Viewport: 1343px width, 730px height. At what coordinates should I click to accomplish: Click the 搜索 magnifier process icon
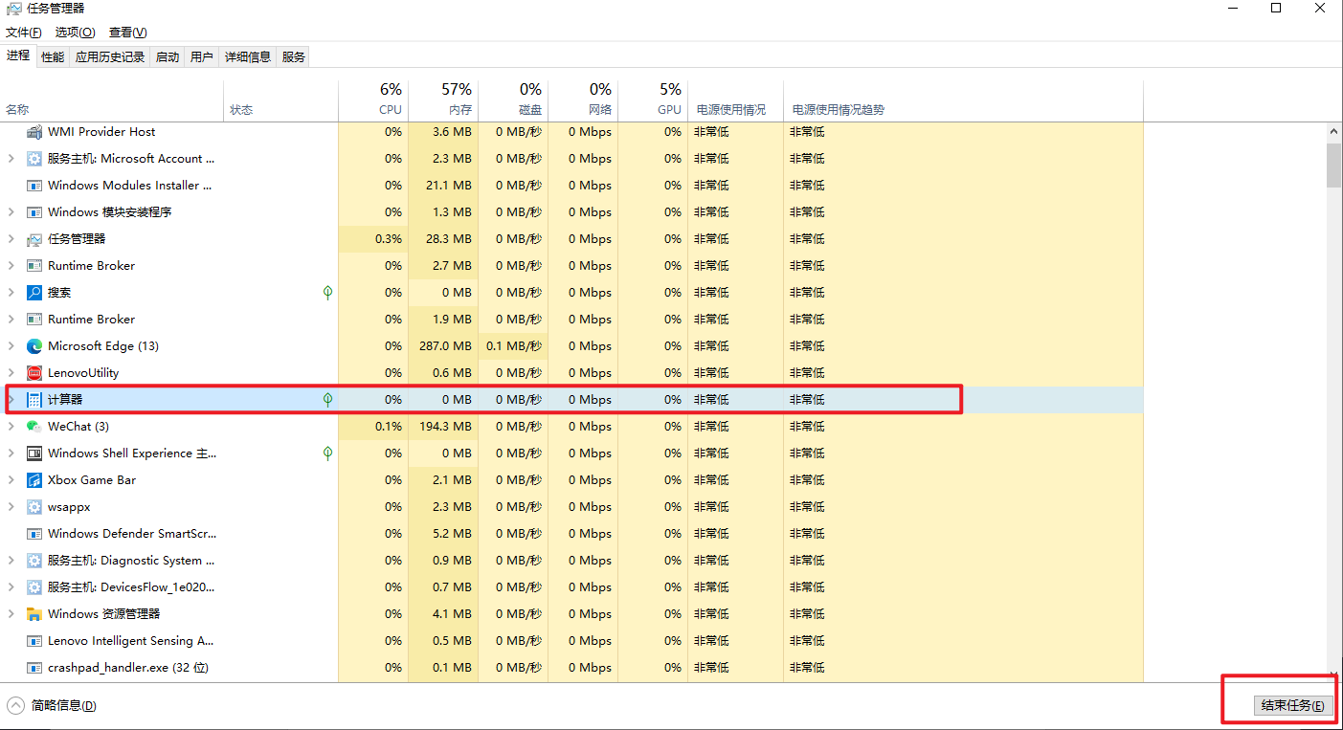[x=34, y=293]
